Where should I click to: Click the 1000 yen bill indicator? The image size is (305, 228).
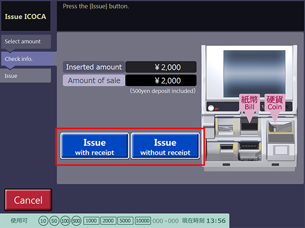(x=91, y=220)
